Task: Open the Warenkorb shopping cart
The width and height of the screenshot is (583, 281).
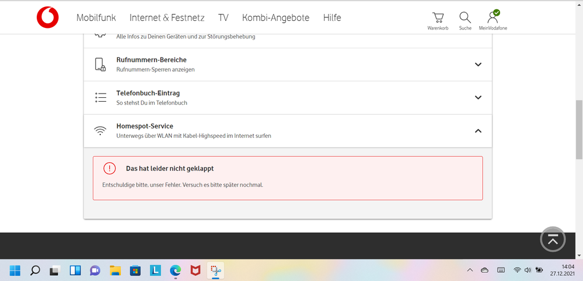Action: tap(438, 17)
